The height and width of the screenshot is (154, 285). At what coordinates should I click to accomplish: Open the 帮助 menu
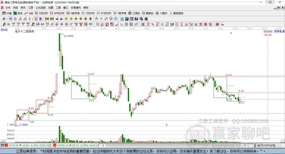pos(86,8)
